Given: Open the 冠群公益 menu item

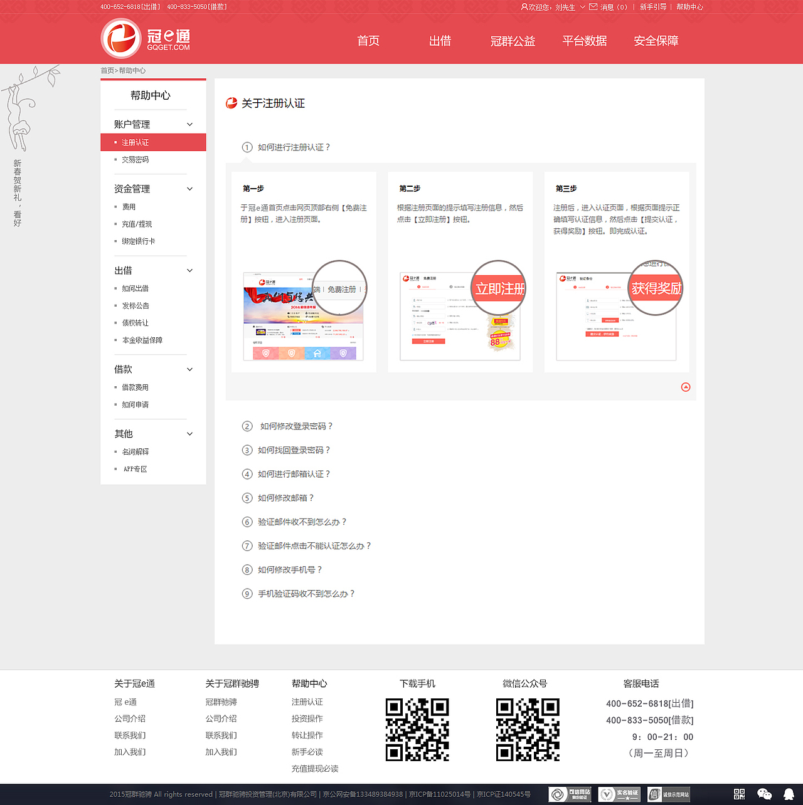Looking at the screenshot, I should coord(513,41).
